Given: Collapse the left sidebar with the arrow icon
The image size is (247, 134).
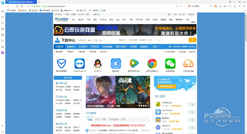Looking at the screenshot, I should click(2, 132).
